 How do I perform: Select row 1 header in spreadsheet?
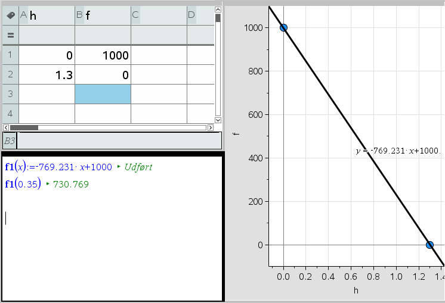click(10, 55)
